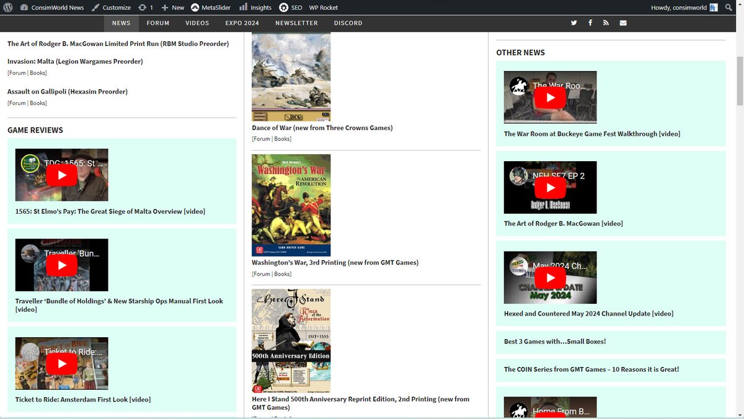744x419 pixels.
Task: Open the WordPress logo menu
Action: [x=7, y=7]
